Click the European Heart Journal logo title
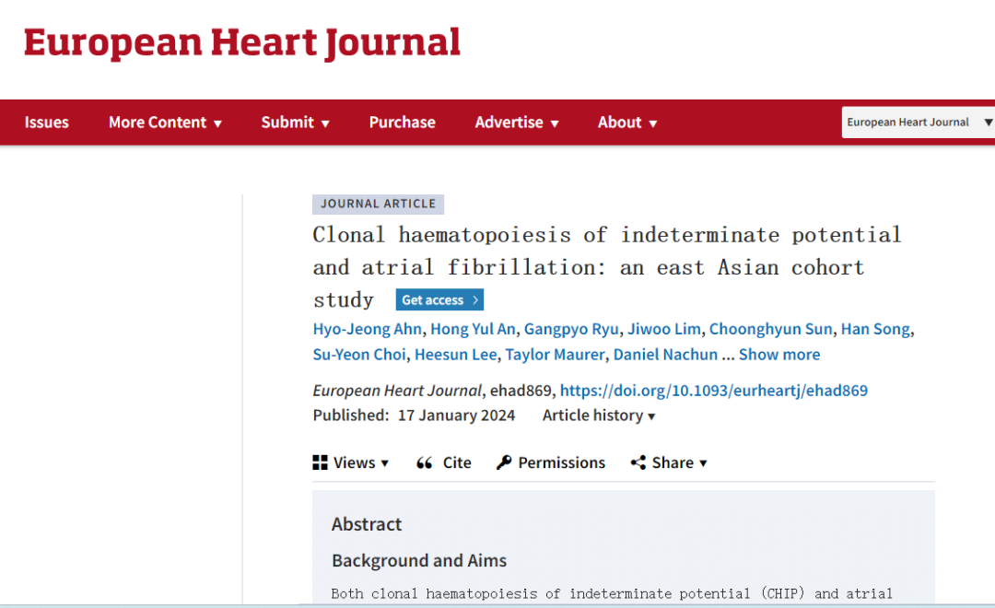995x608 pixels. [x=241, y=43]
